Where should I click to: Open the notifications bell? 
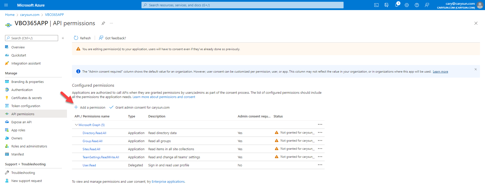point(397,5)
